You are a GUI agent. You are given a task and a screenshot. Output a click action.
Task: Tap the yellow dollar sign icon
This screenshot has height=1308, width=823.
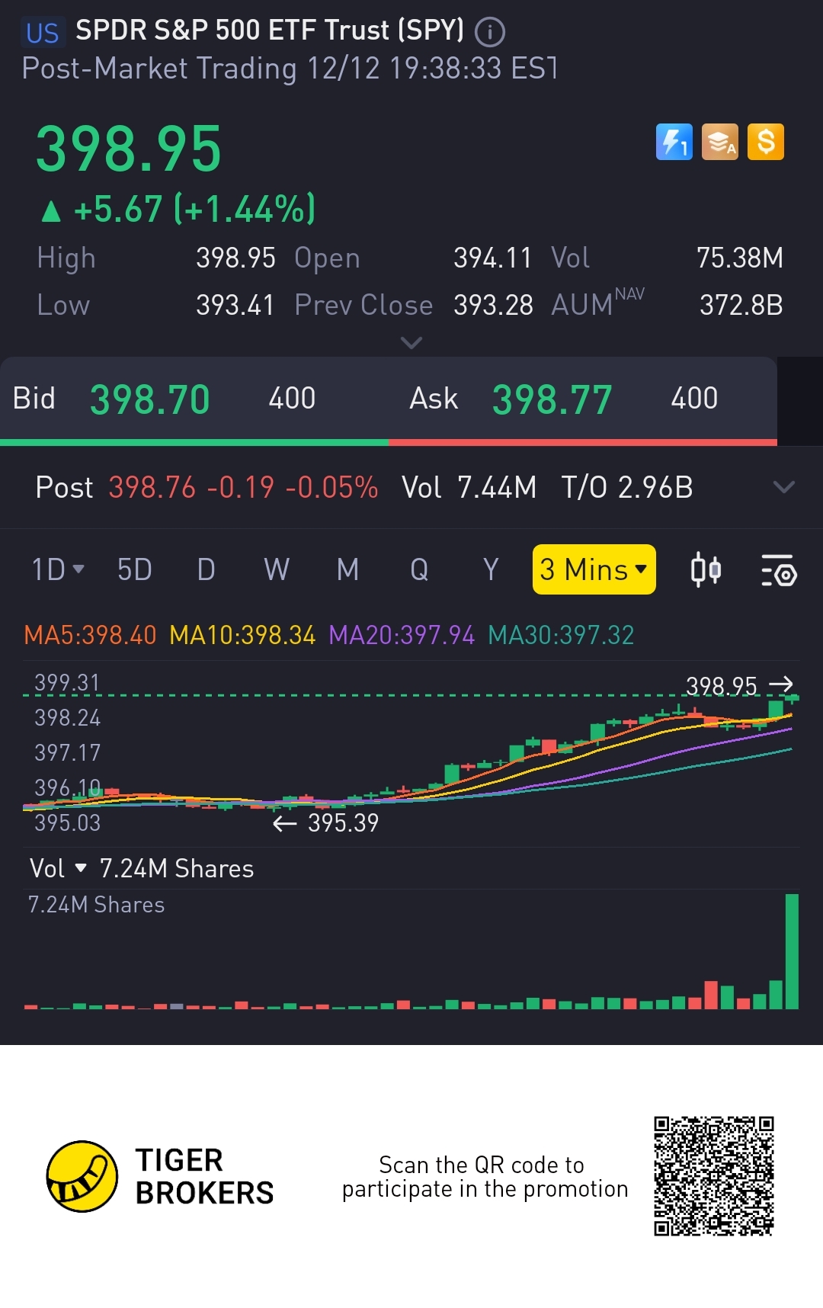tap(766, 142)
